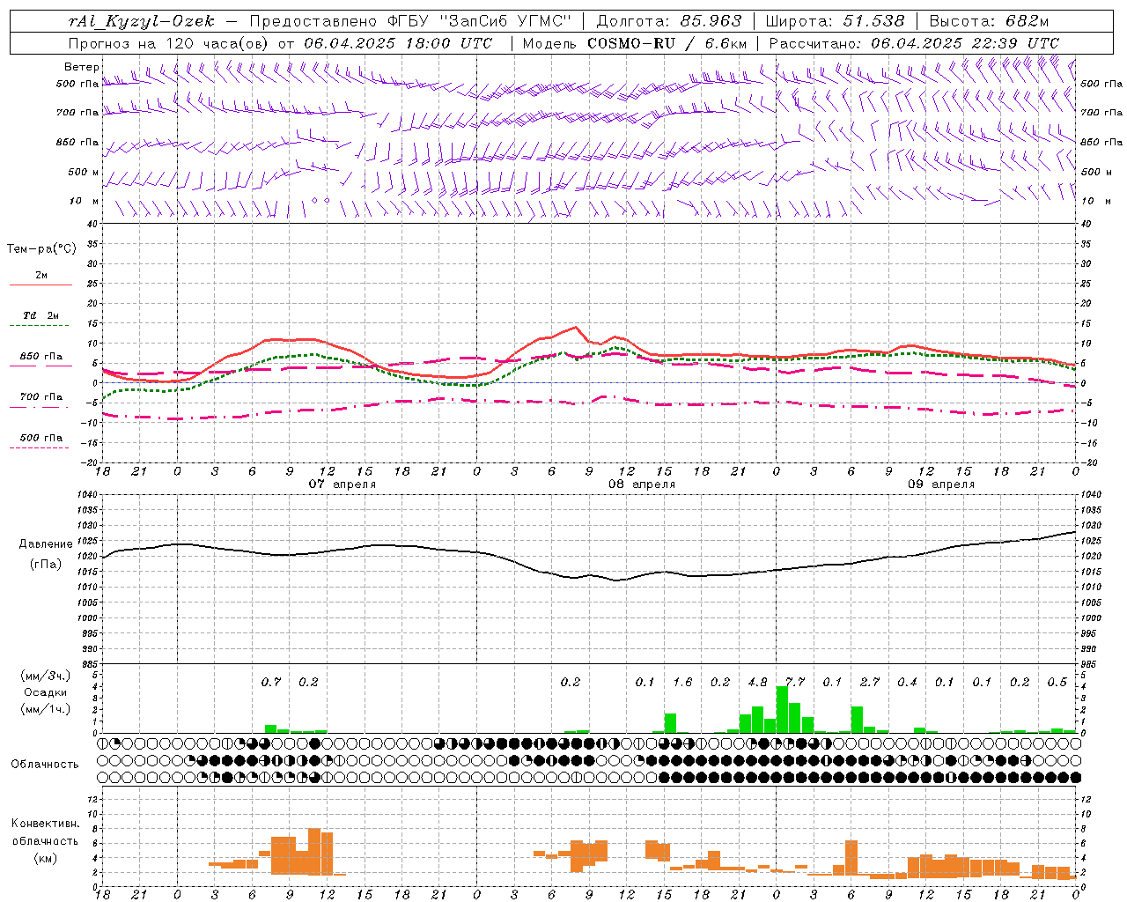Click the 1.6 precipitation total
The image size is (1127, 902).
tap(682, 682)
